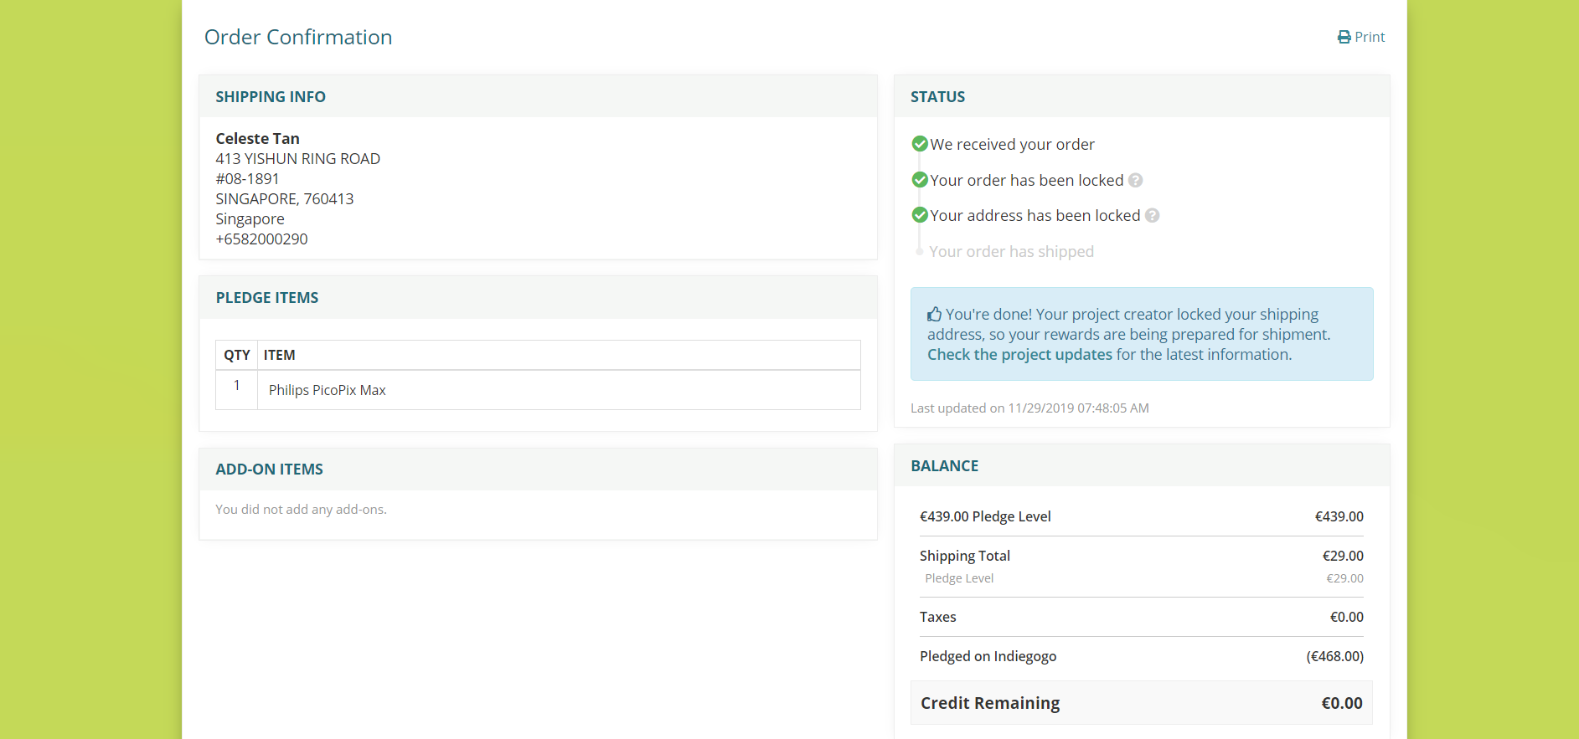Click the phone number +6582000290
Screen dimensions: 1579x739
[x=261, y=239]
